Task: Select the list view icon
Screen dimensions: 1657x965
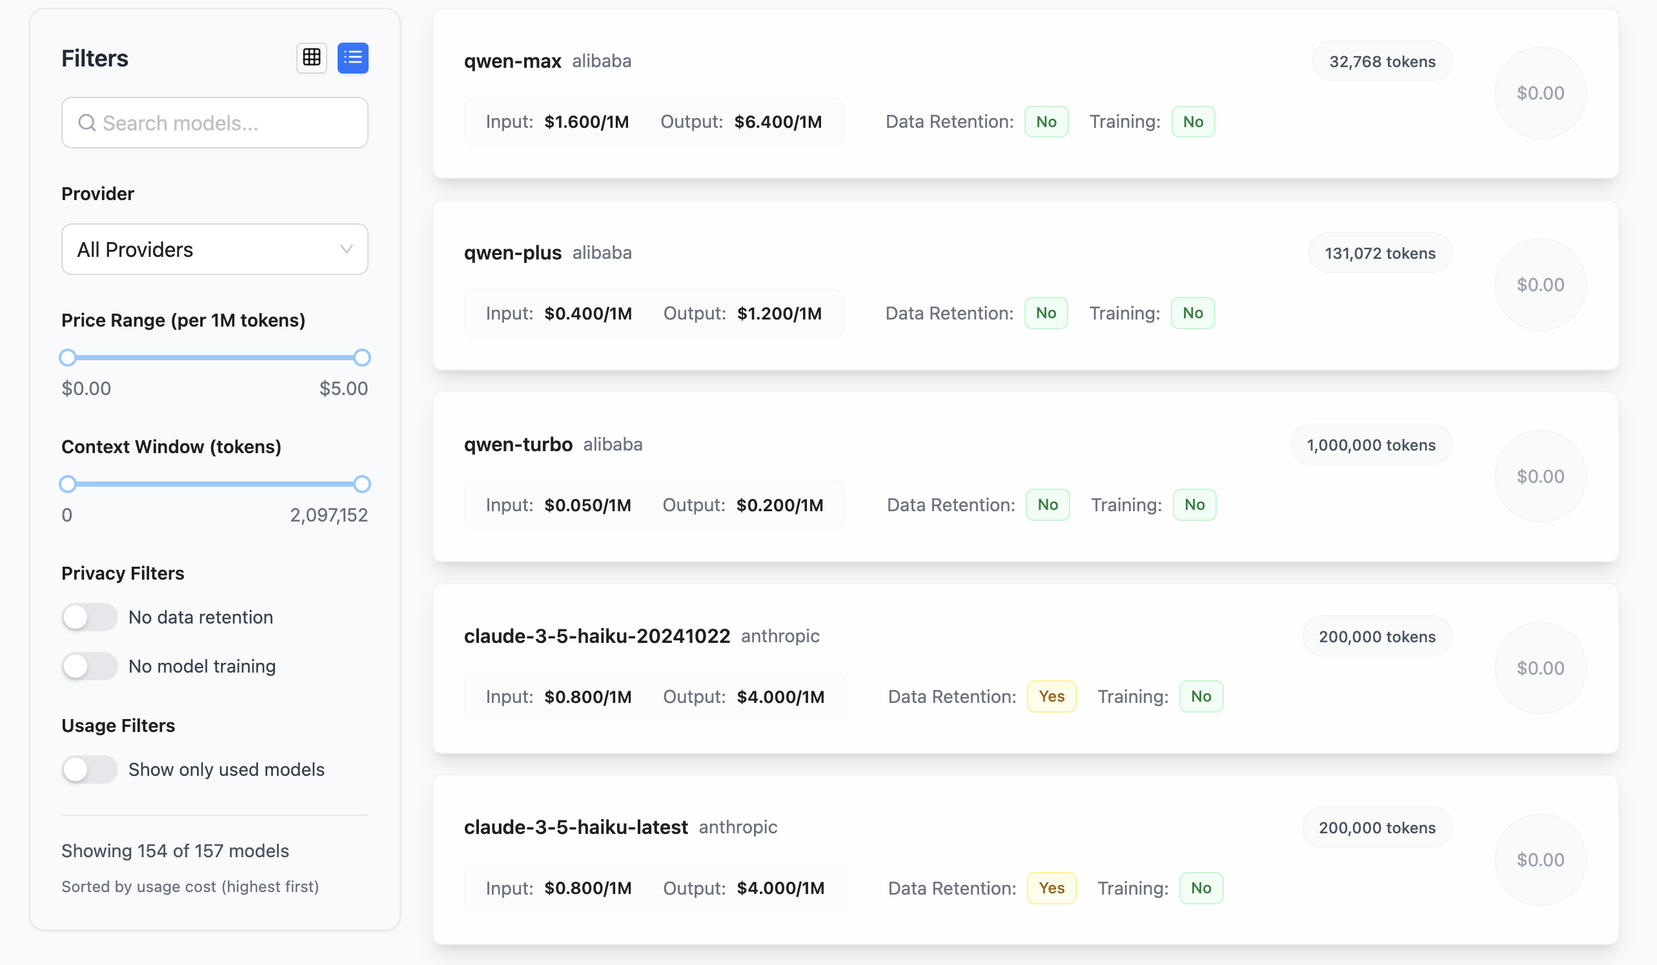Action: click(x=353, y=58)
